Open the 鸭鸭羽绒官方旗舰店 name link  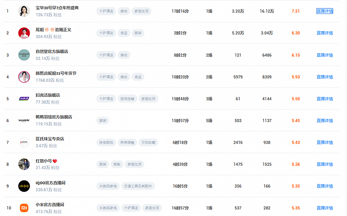[54, 117]
